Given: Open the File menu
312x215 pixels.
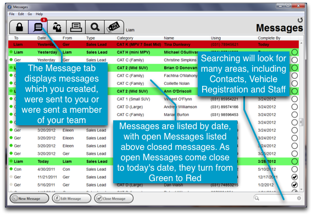Looking at the screenshot, I should (12, 14).
